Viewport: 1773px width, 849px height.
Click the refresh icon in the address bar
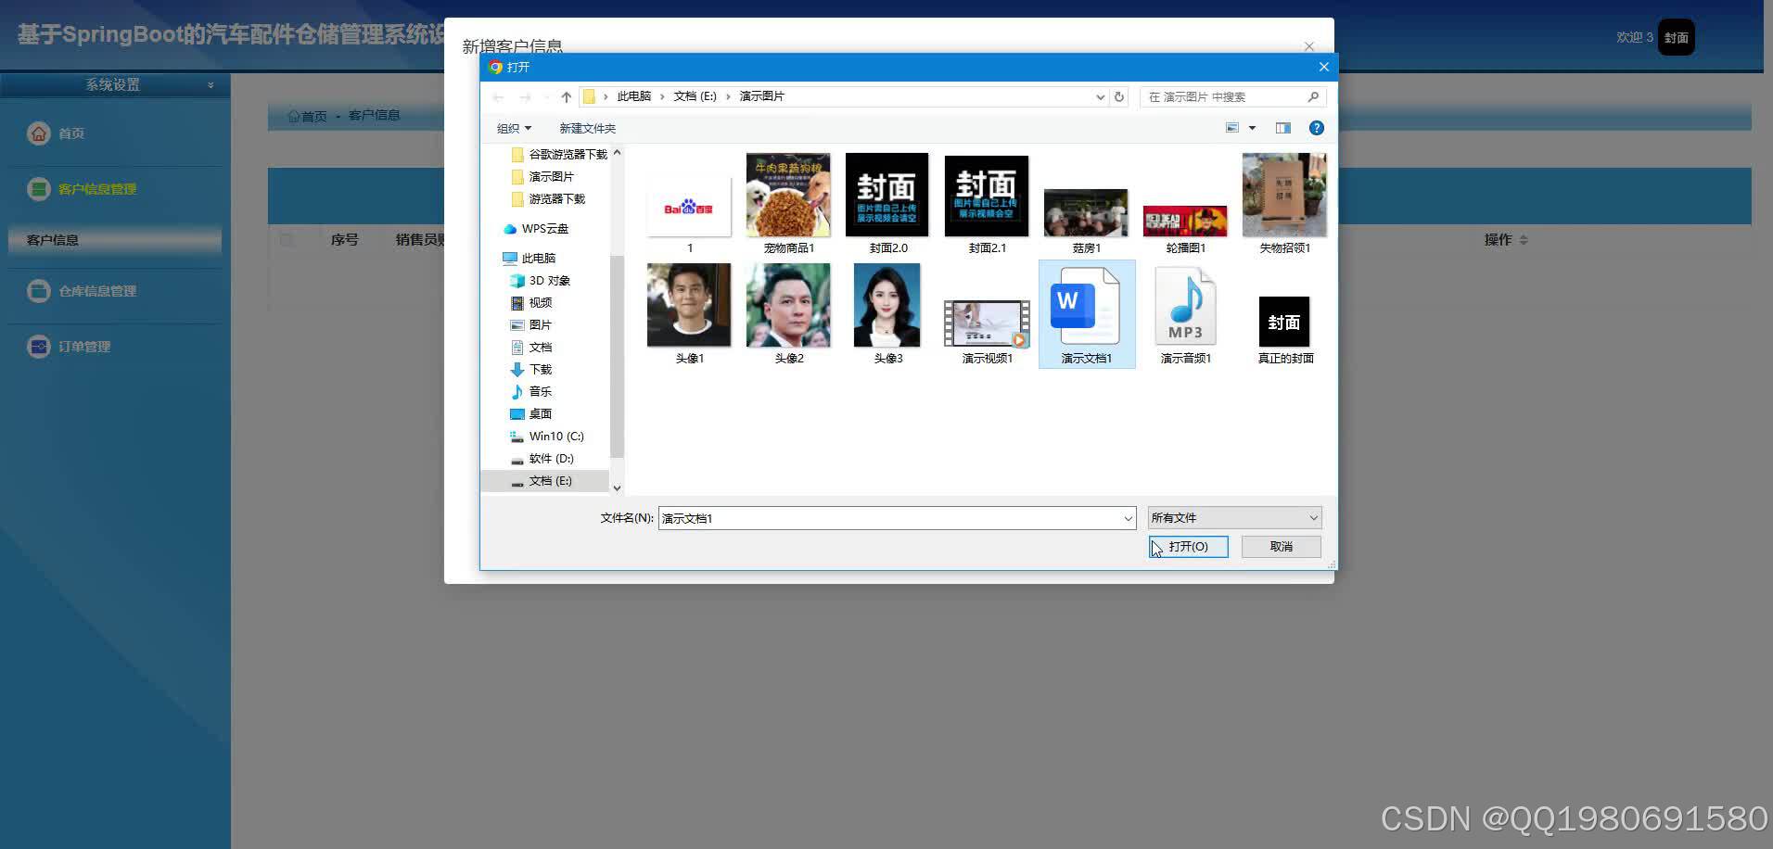point(1120,96)
